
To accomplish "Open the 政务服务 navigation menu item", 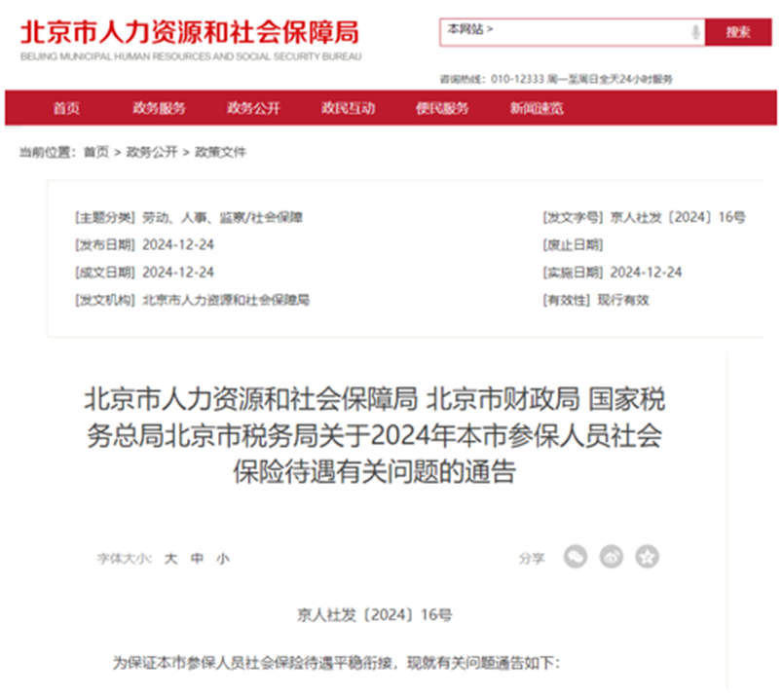I will pyautogui.click(x=159, y=108).
